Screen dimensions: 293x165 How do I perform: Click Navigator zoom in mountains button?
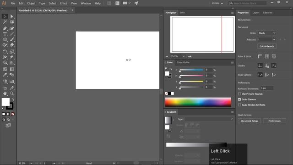pos(190,56)
